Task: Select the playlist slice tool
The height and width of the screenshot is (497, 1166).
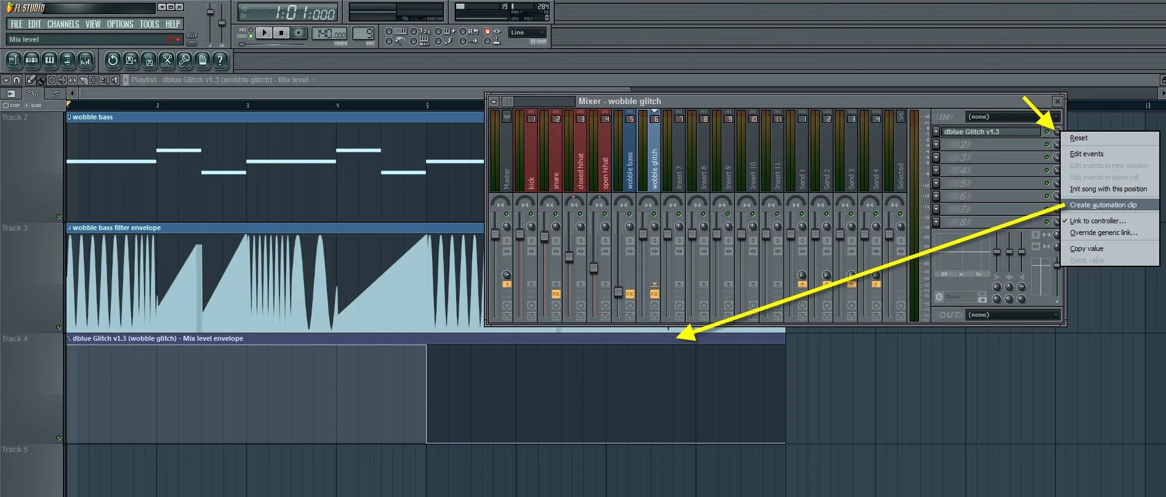Action: 83,80
